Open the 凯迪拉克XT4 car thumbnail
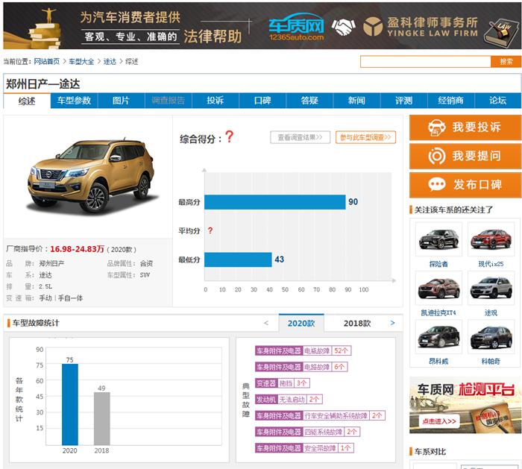Viewport: 522px width, 469px height. pyautogui.click(x=438, y=288)
